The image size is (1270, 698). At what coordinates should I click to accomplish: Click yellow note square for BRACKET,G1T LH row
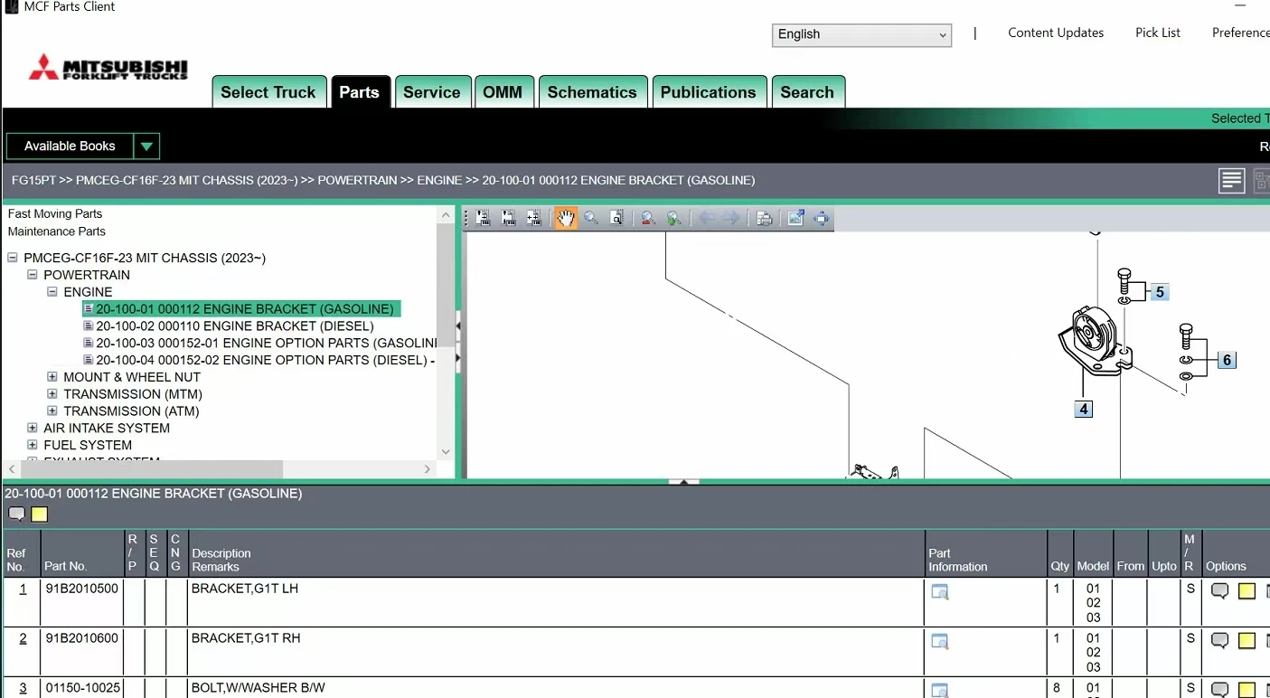[x=1246, y=591]
